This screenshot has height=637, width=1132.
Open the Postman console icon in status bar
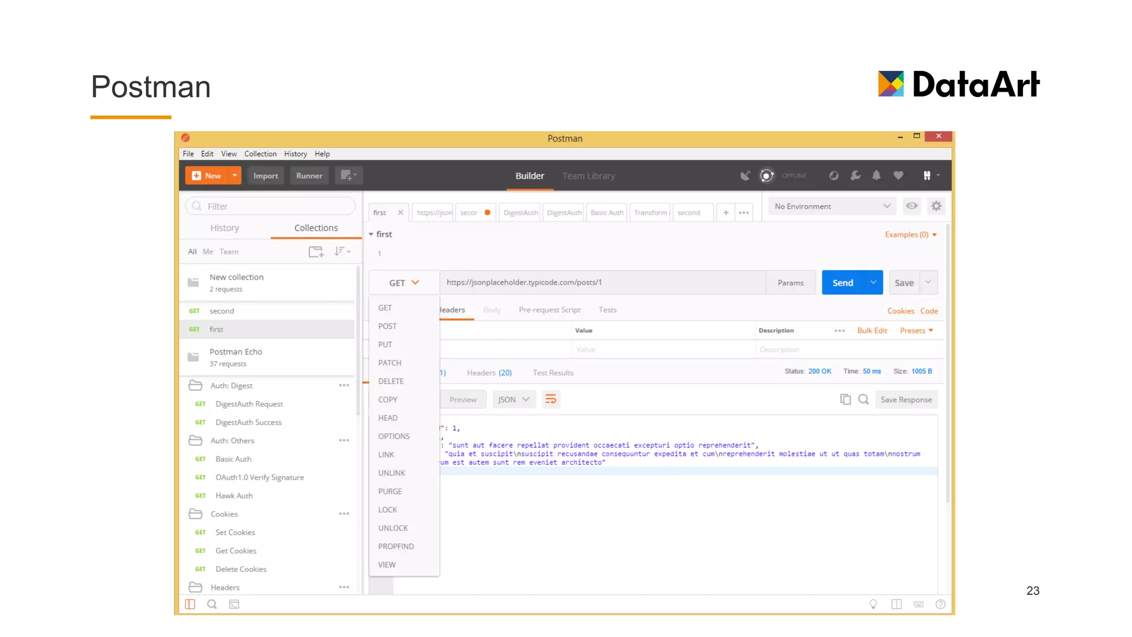[234, 604]
